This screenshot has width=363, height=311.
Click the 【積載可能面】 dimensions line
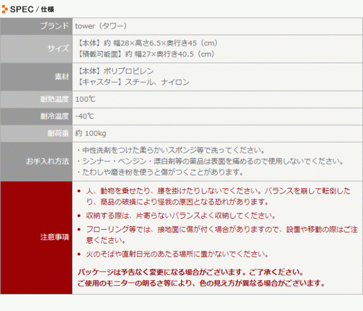145,54
